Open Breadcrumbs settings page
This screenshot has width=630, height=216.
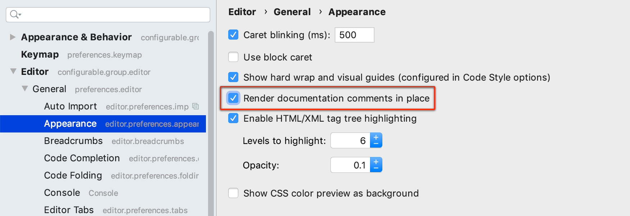73,141
